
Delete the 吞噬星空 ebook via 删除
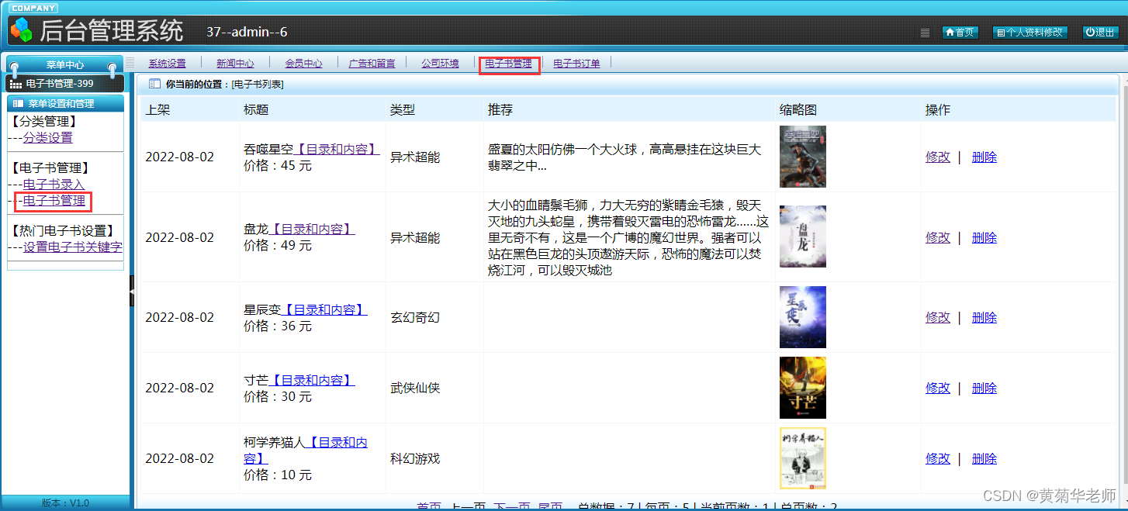984,157
